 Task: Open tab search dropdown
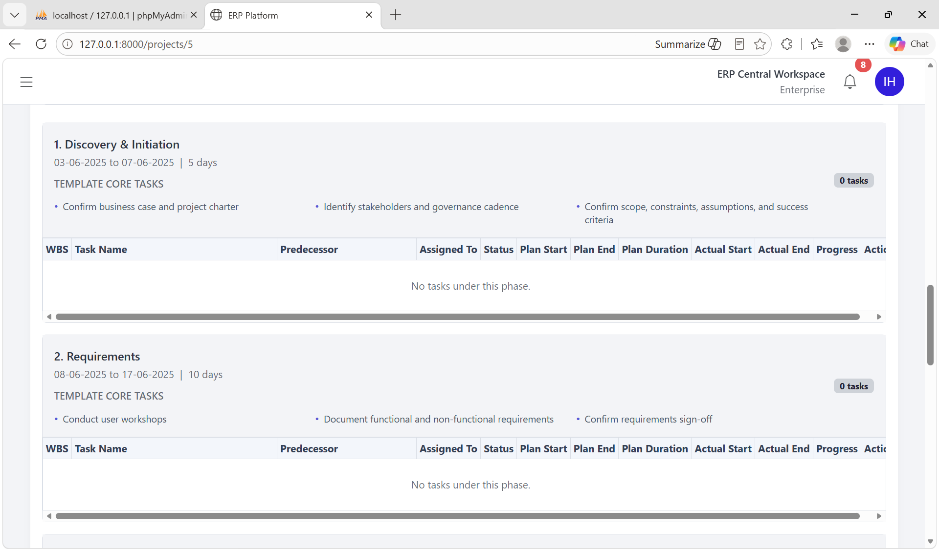tap(15, 15)
